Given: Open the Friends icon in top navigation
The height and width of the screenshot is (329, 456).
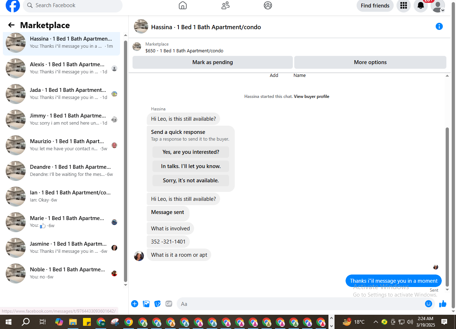Looking at the screenshot, I should click(226, 6).
